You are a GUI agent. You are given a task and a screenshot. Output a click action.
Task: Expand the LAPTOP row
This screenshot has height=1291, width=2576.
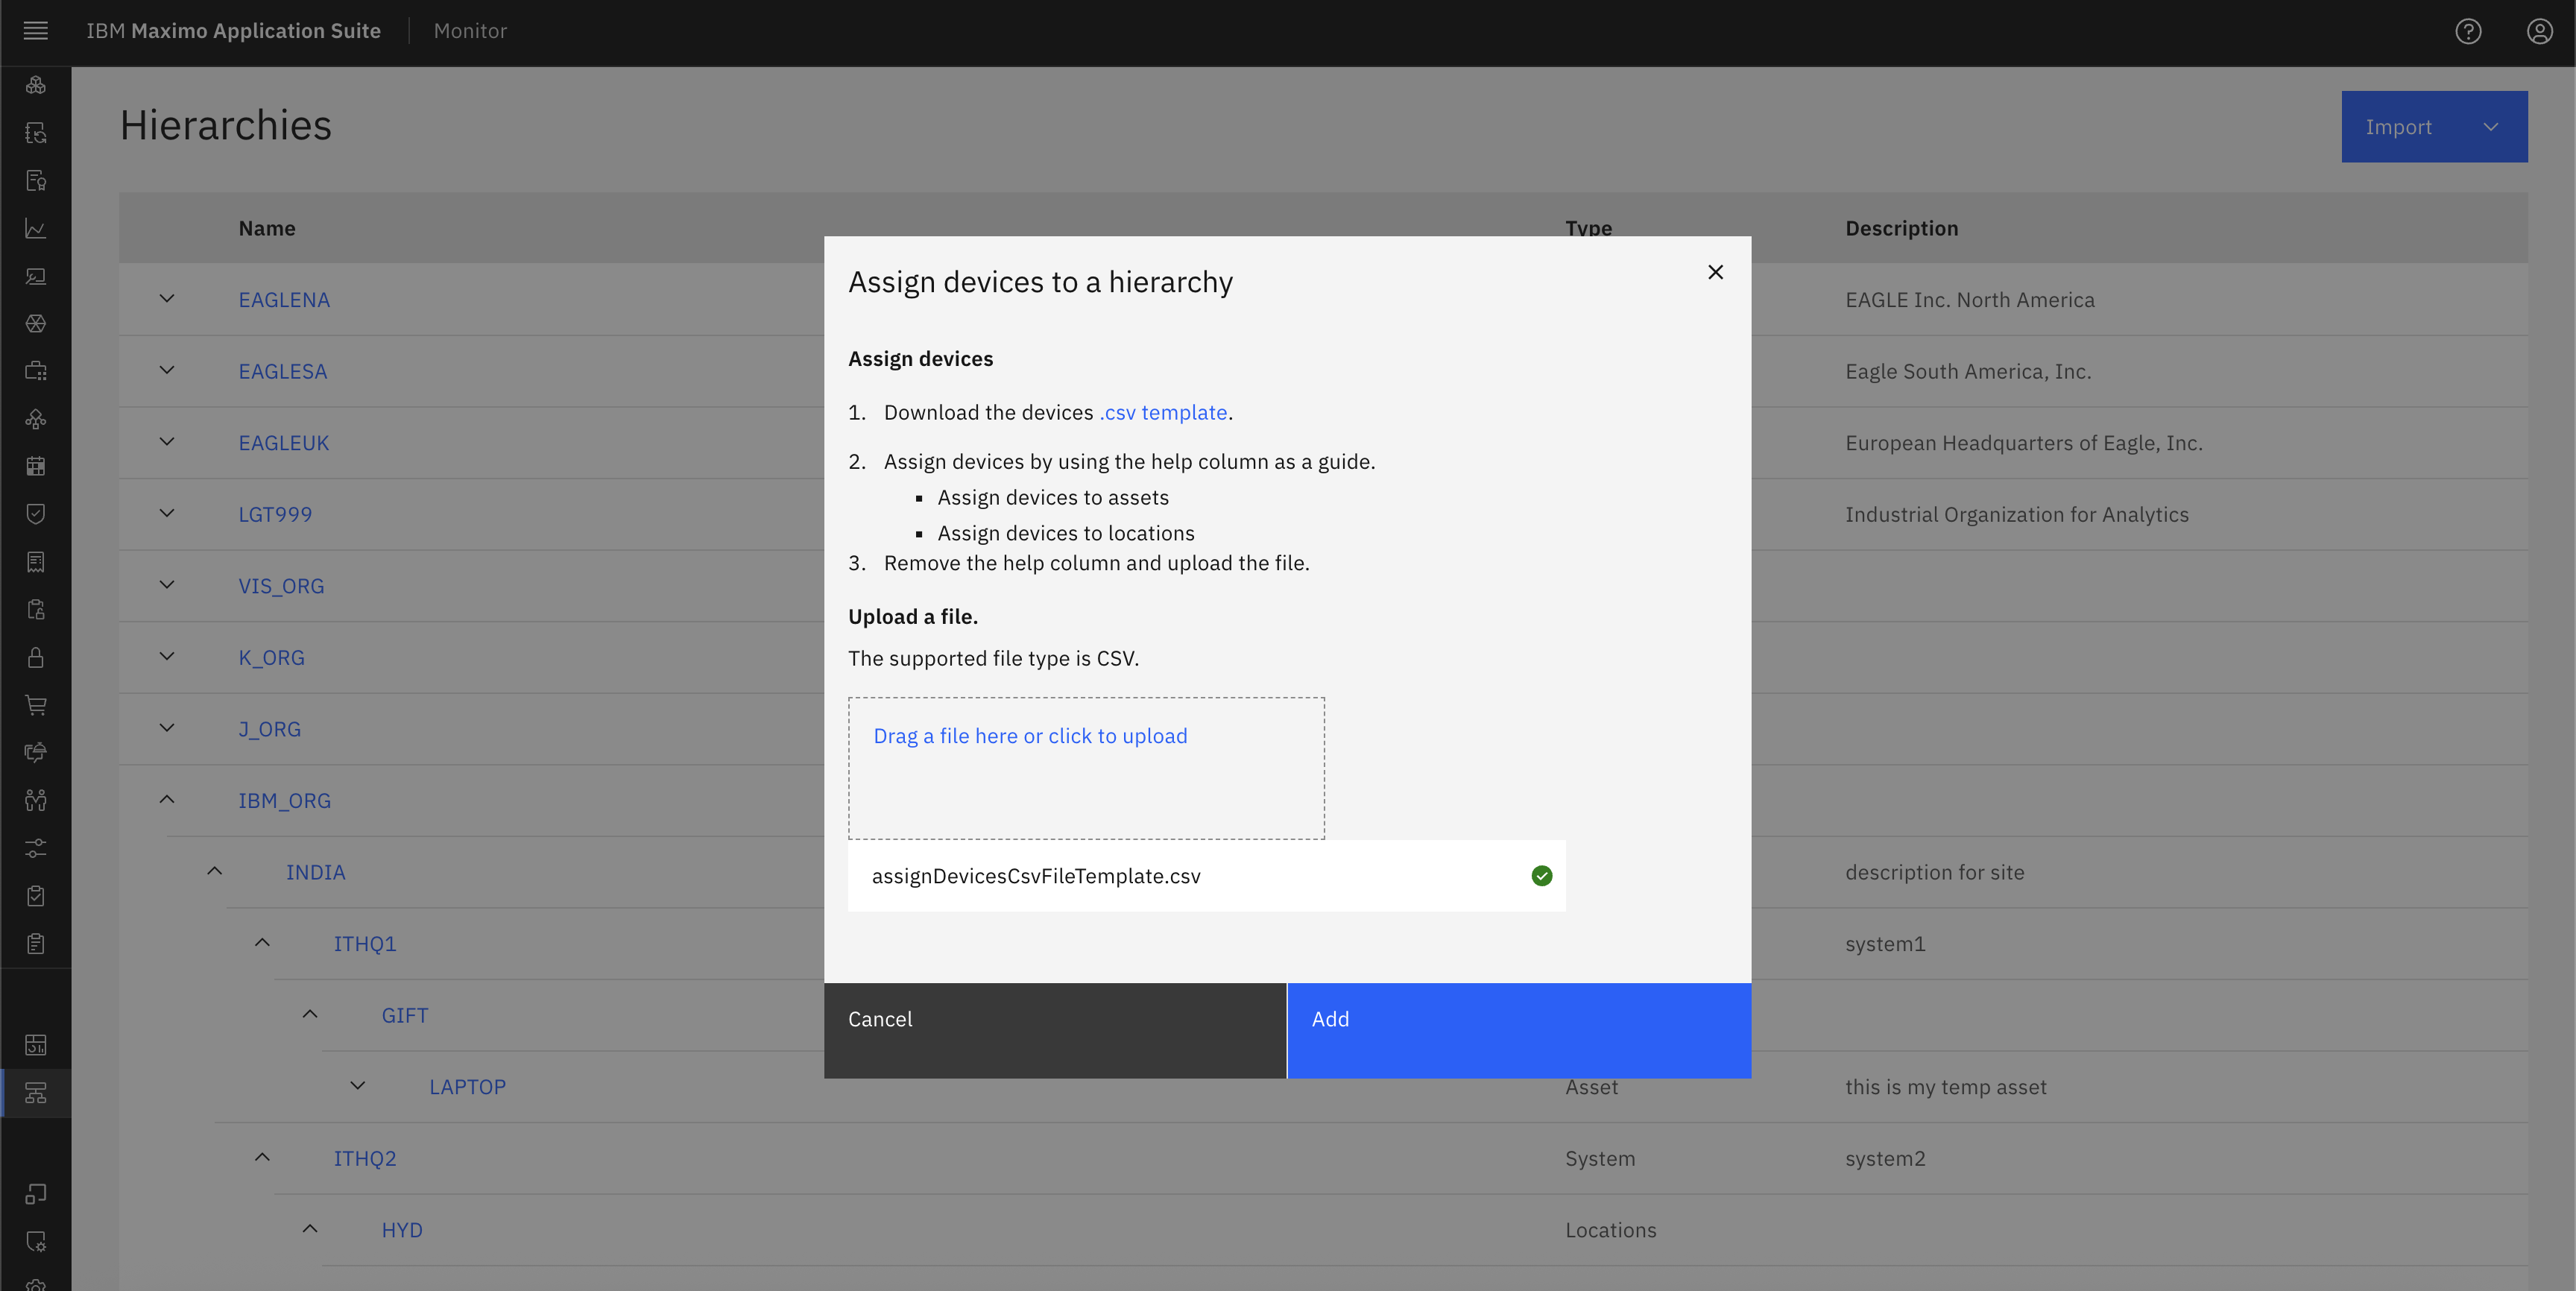coord(358,1086)
